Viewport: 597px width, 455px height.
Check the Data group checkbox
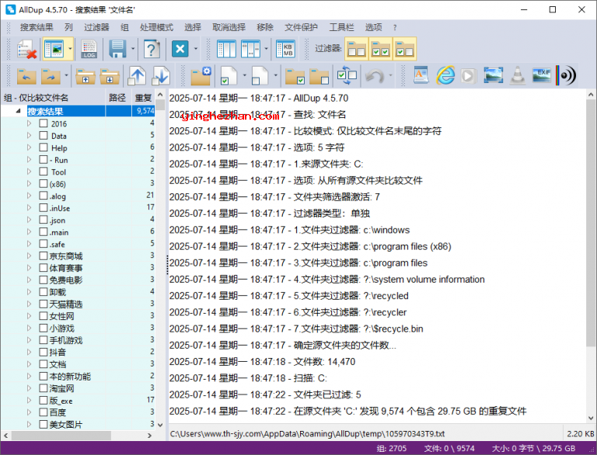pyautogui.click(x=44, y=135)
